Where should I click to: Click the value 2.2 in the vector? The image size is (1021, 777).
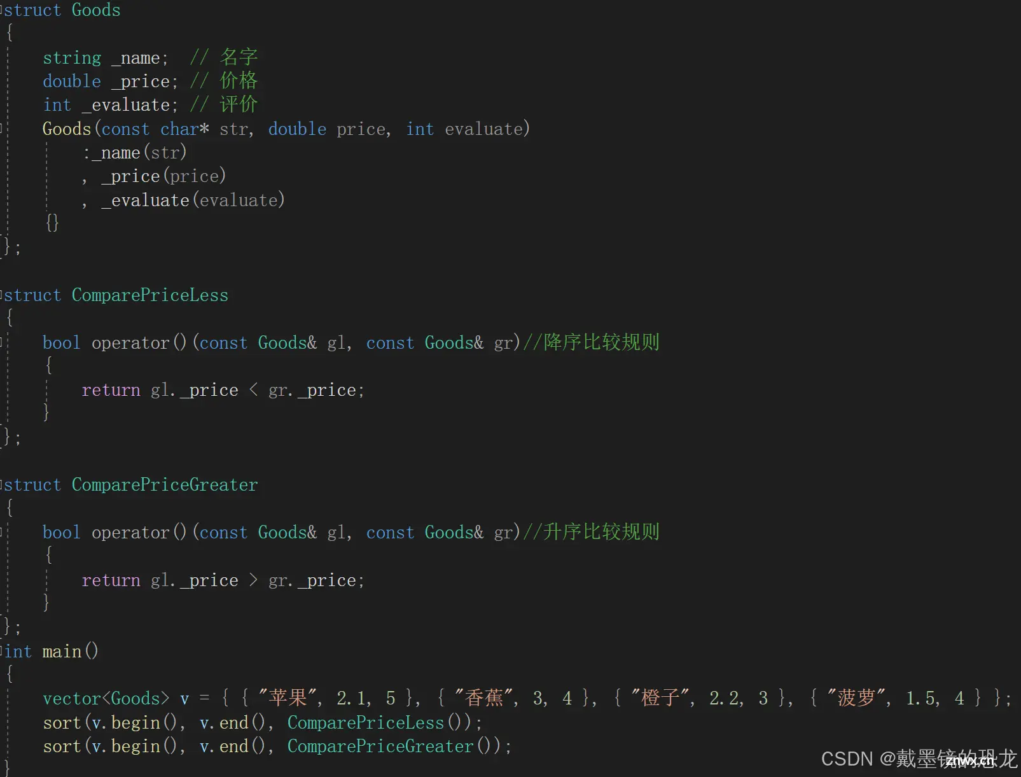point(724,699)
